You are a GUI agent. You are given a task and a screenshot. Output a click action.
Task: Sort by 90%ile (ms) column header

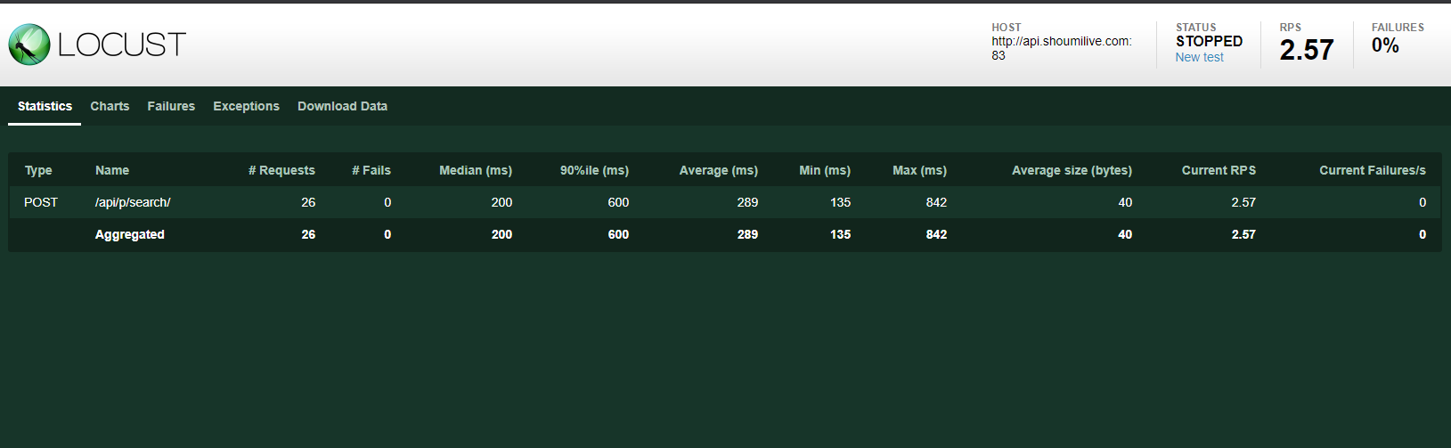point(594,170)
